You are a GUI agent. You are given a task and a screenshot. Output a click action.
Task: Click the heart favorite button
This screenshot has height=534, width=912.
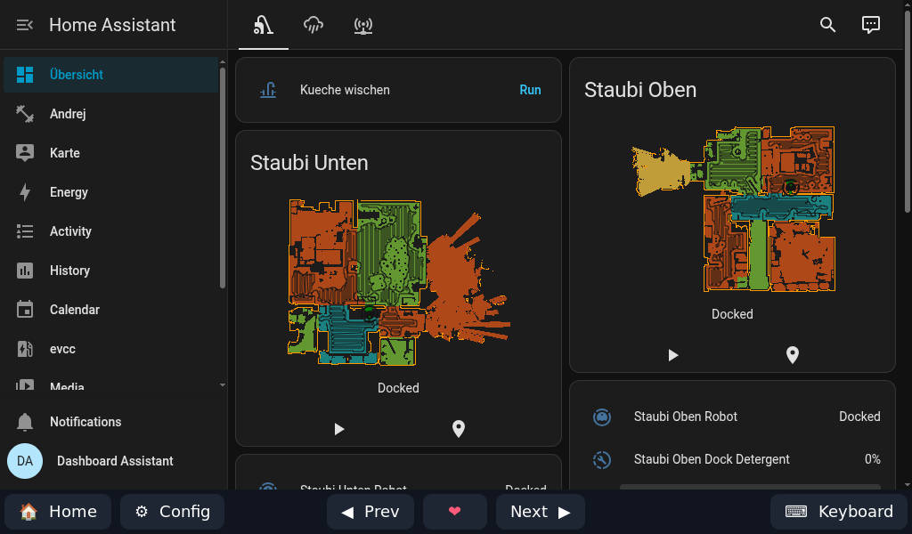(x=455, y=512)
